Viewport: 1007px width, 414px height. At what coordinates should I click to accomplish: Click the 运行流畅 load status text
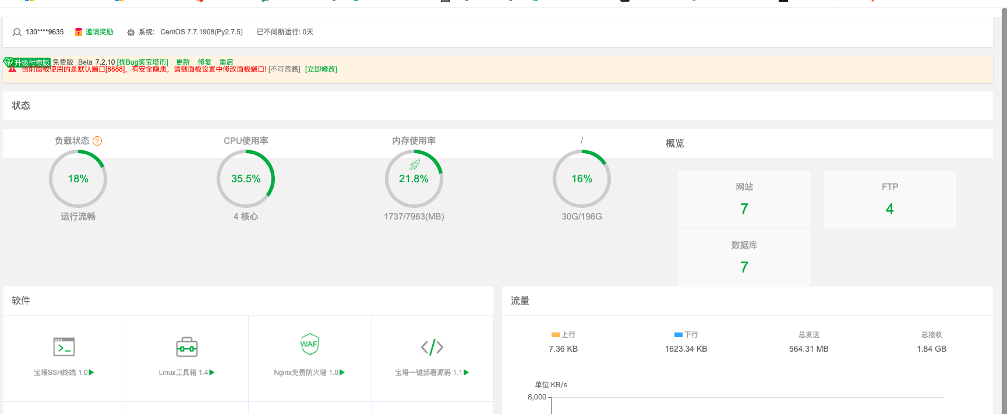click(x=78, y=217)
